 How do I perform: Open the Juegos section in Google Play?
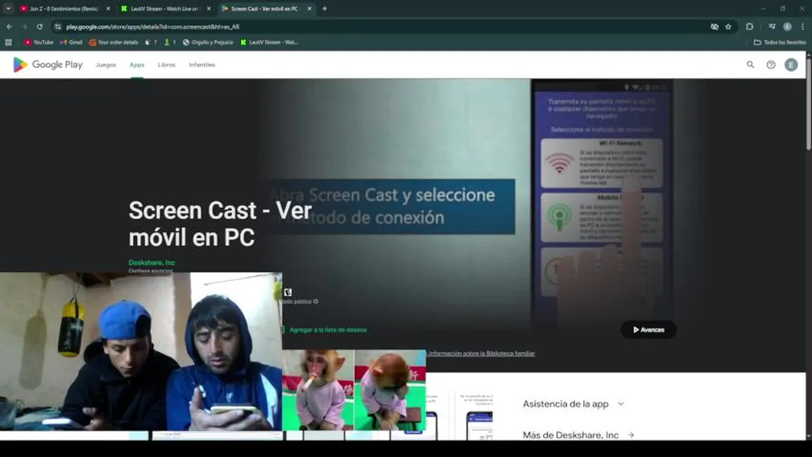105,65
